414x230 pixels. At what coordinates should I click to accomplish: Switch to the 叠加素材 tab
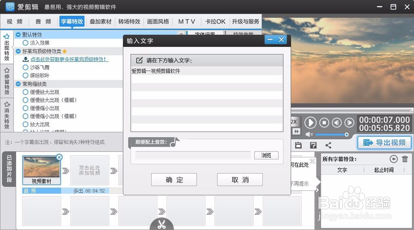(x=100, y=21)
